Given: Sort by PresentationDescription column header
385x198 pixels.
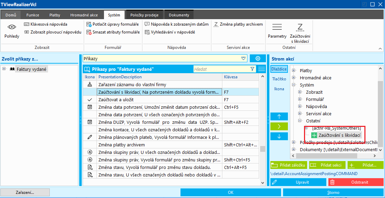Looking at the screenshot, I should coord(159,77).
